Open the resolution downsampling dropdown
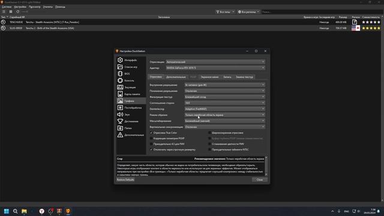This screenshot has width=384, height=216. (224, 91)
